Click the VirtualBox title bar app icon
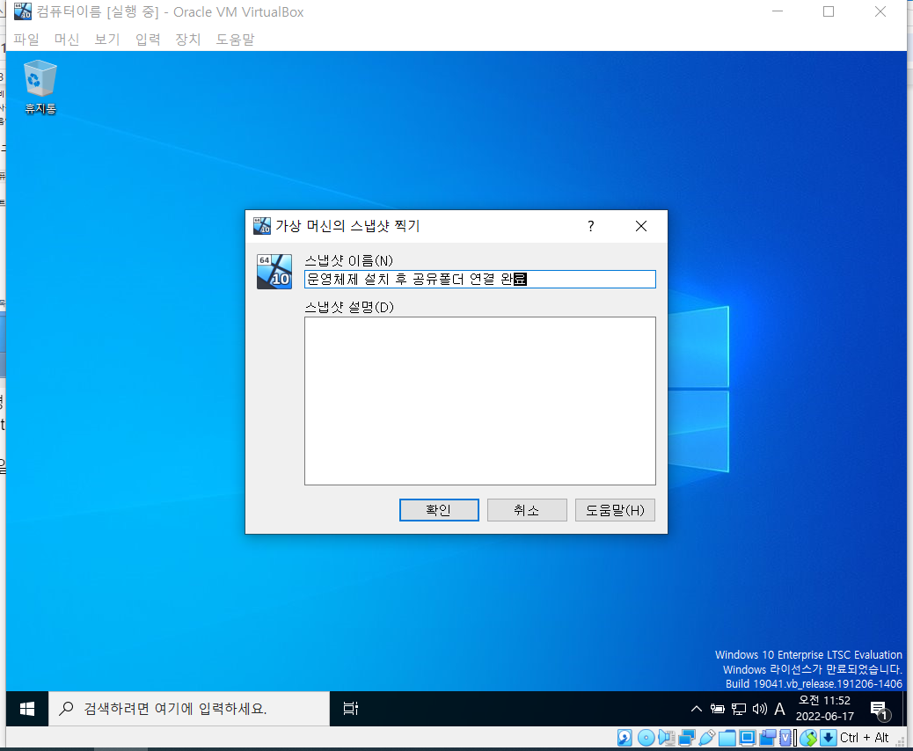The height and width of the screenshot is (751, 913). [23, 11]
